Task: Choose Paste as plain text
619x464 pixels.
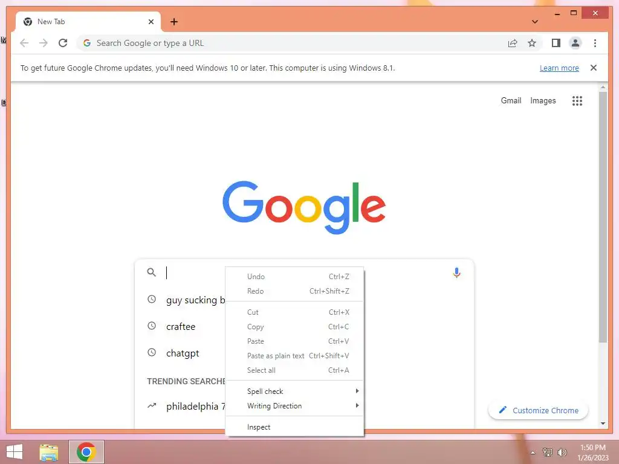Action: pyautogui.click(x=294, y=356)
